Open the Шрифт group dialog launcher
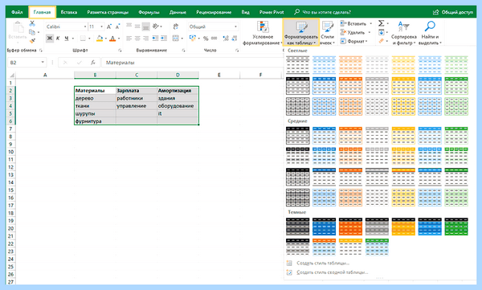The height and width of the screenshot is (290, 482). [x=120, y=50]
